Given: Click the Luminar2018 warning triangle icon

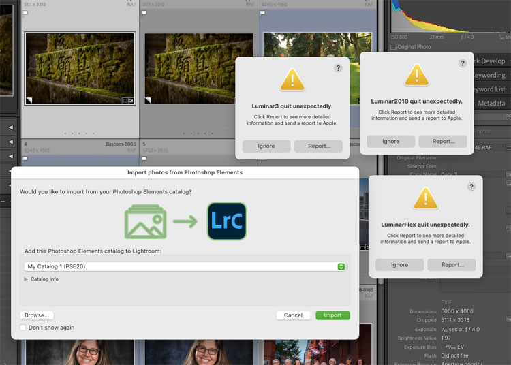Looking at the screenshot, I should point(417,75).
